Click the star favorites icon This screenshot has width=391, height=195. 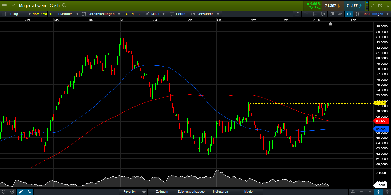click(144, 192)
